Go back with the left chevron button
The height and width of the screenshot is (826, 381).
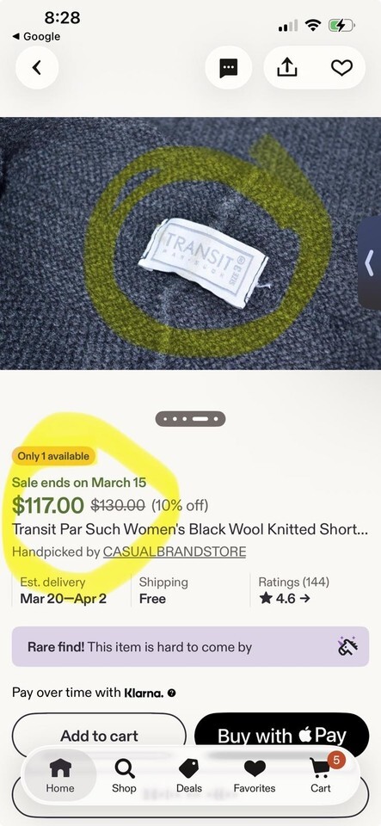point(37,67)
